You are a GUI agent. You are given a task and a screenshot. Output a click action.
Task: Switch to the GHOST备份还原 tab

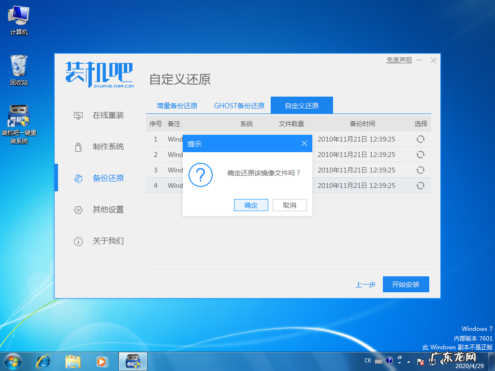point(239,105)
